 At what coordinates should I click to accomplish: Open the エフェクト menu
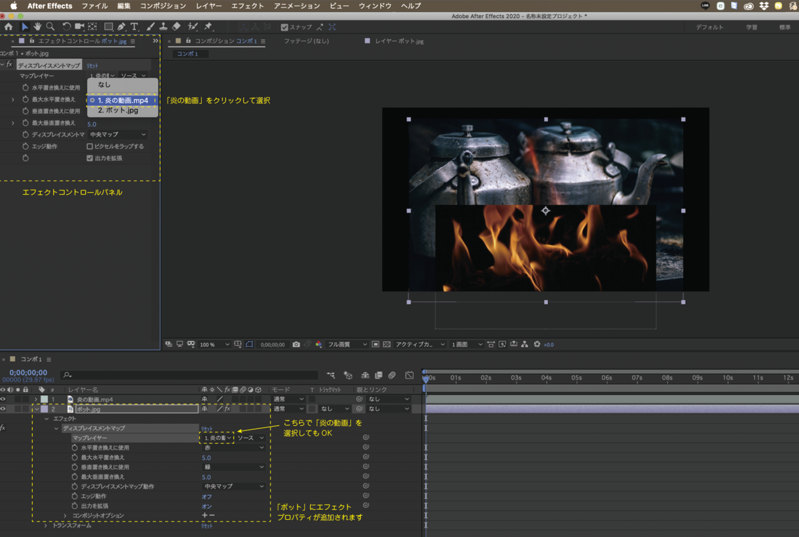point(248,6)
